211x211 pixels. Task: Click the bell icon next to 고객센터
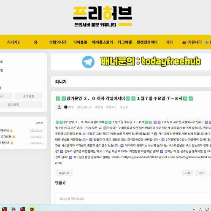point(14,137)
